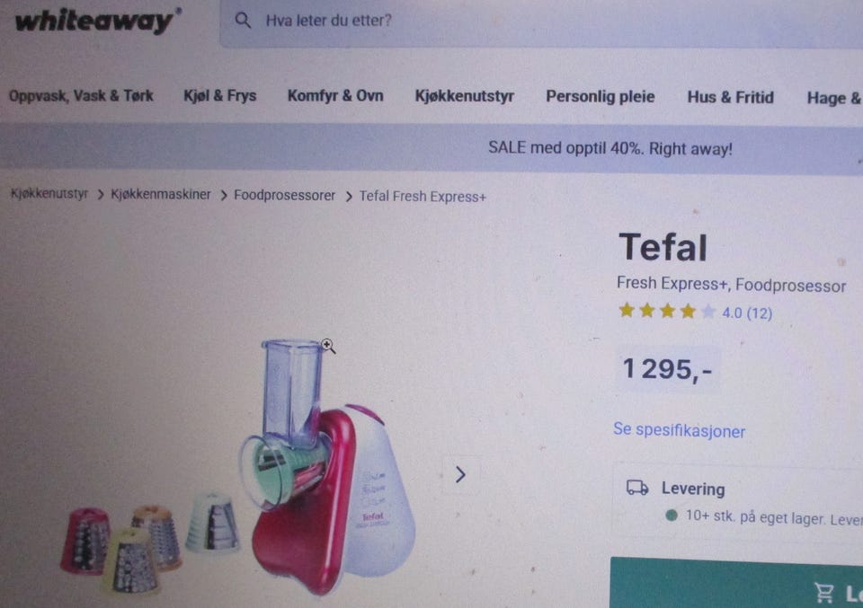This screenshot has height=608, width=863.
Task: Open the Se spesifikasjoner link
Action: coord(680,430)
